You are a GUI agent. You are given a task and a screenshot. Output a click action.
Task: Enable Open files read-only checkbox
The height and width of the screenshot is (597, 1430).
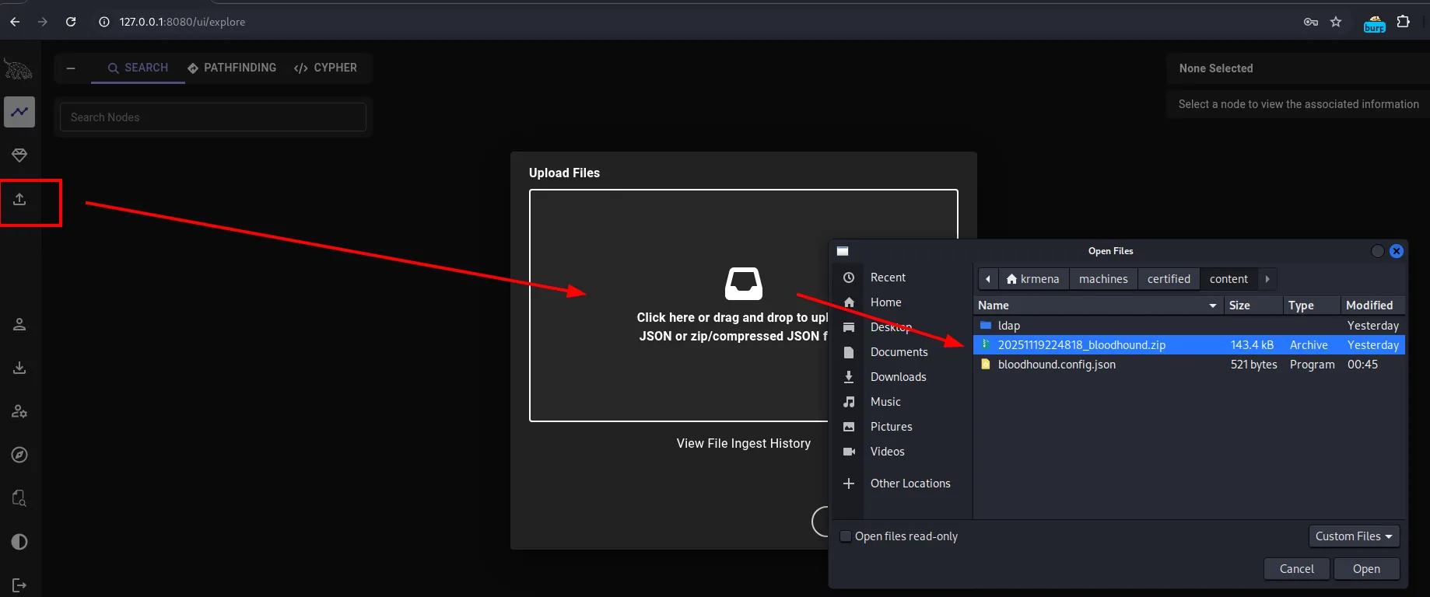846,536
